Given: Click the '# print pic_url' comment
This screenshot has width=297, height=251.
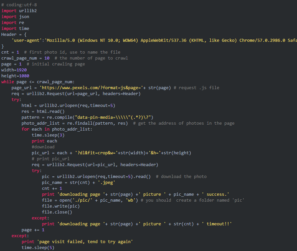Looking at the screenshot, I should pyautogui.click(x=51, y=159).
